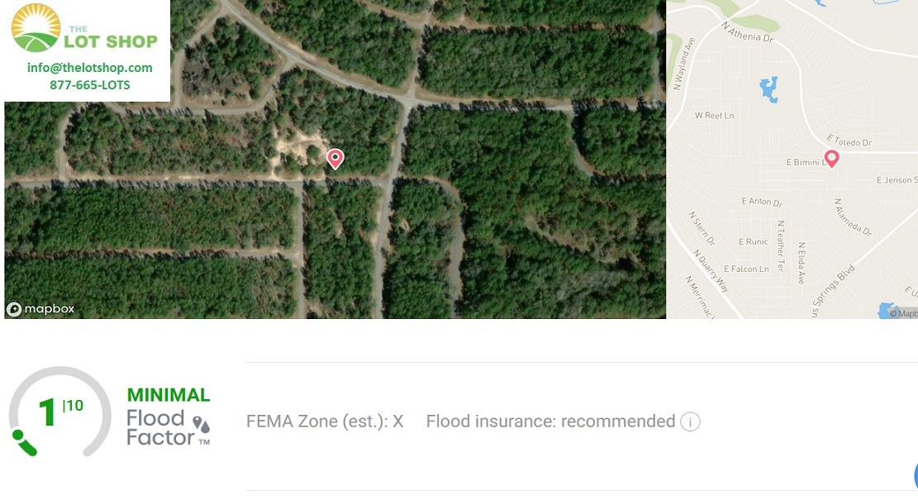Click the Flood Factor water drop icon
Viewport: 918px width, 500px height.
click(201, 425)
